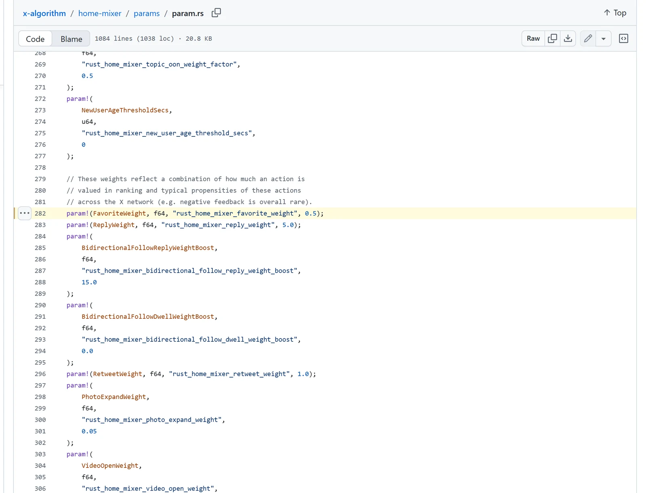Image resolution: width=646 pixels, height=493 pixels.
Task: Open the symbols panel icon
Action: click(x=623, y=38)
